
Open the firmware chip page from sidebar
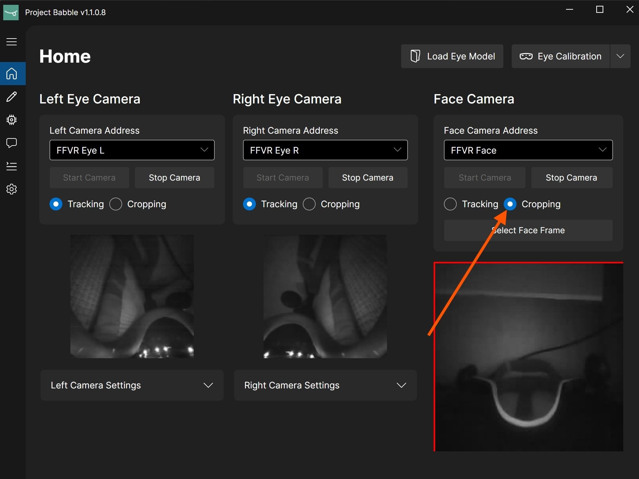pyautogui.click(x=12, y=120)
